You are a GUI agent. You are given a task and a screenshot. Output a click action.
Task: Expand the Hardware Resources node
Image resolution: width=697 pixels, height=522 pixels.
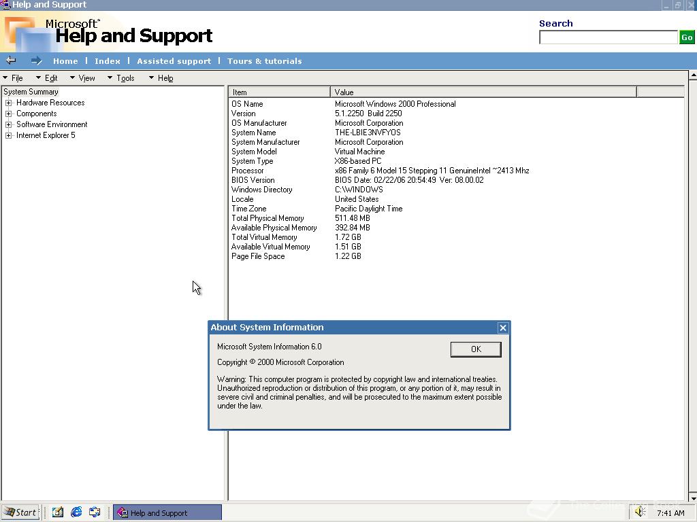8,103
